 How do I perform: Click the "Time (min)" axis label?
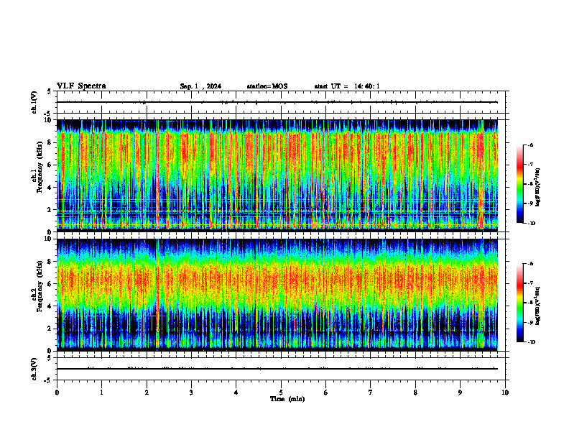tap(287, 399)
